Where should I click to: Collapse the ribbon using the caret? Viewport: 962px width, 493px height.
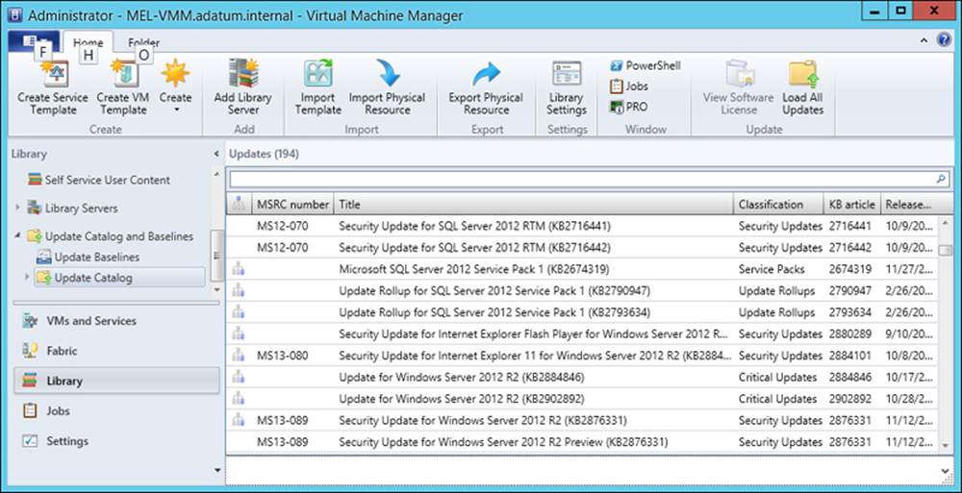click(925, 40)
